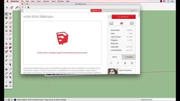
Task: Select the Push/Pull tool
Action: pyautogui.click(x=10, y=44)
